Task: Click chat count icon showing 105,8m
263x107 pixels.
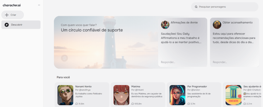Action: (133, 104)
